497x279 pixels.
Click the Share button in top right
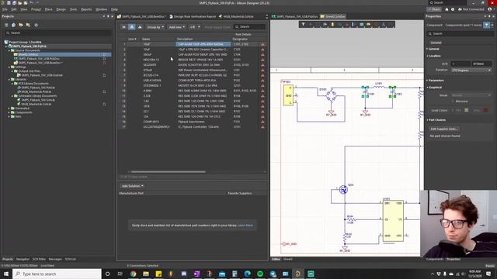[434, 9]
